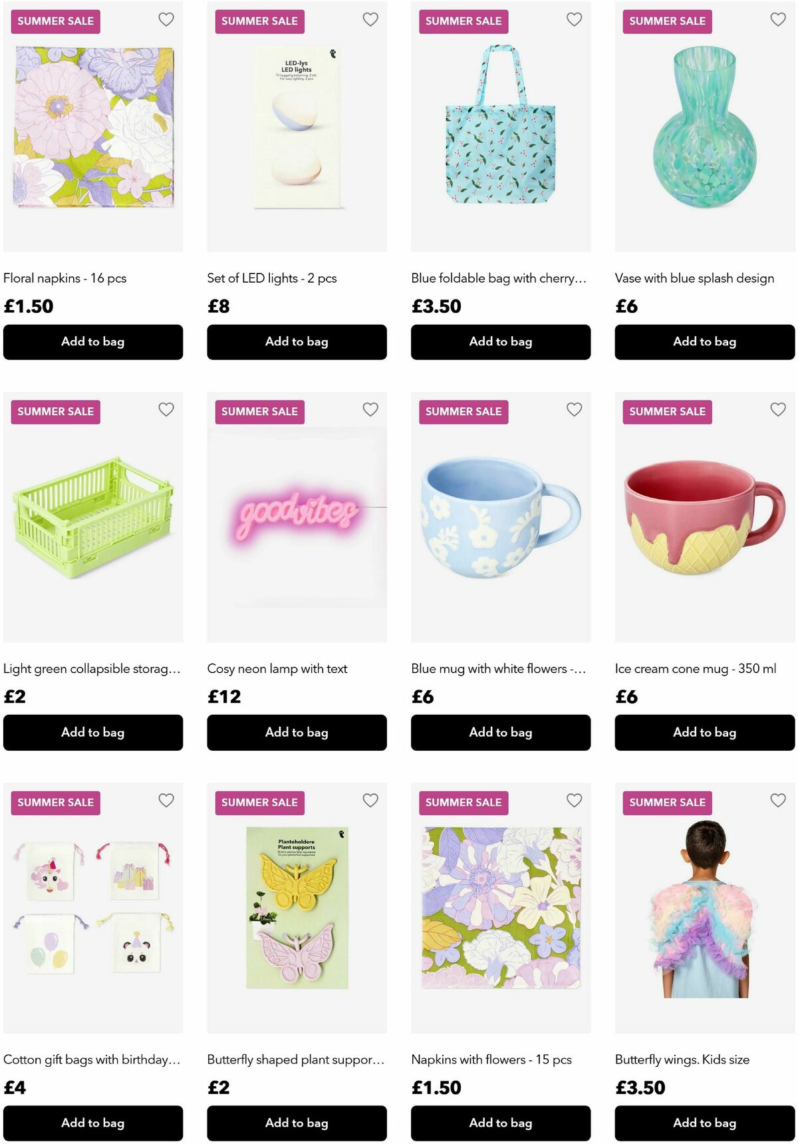Open the Vase with blue splash design link
The height and width of the screenshot is (1144, 798).
(694, 278)
